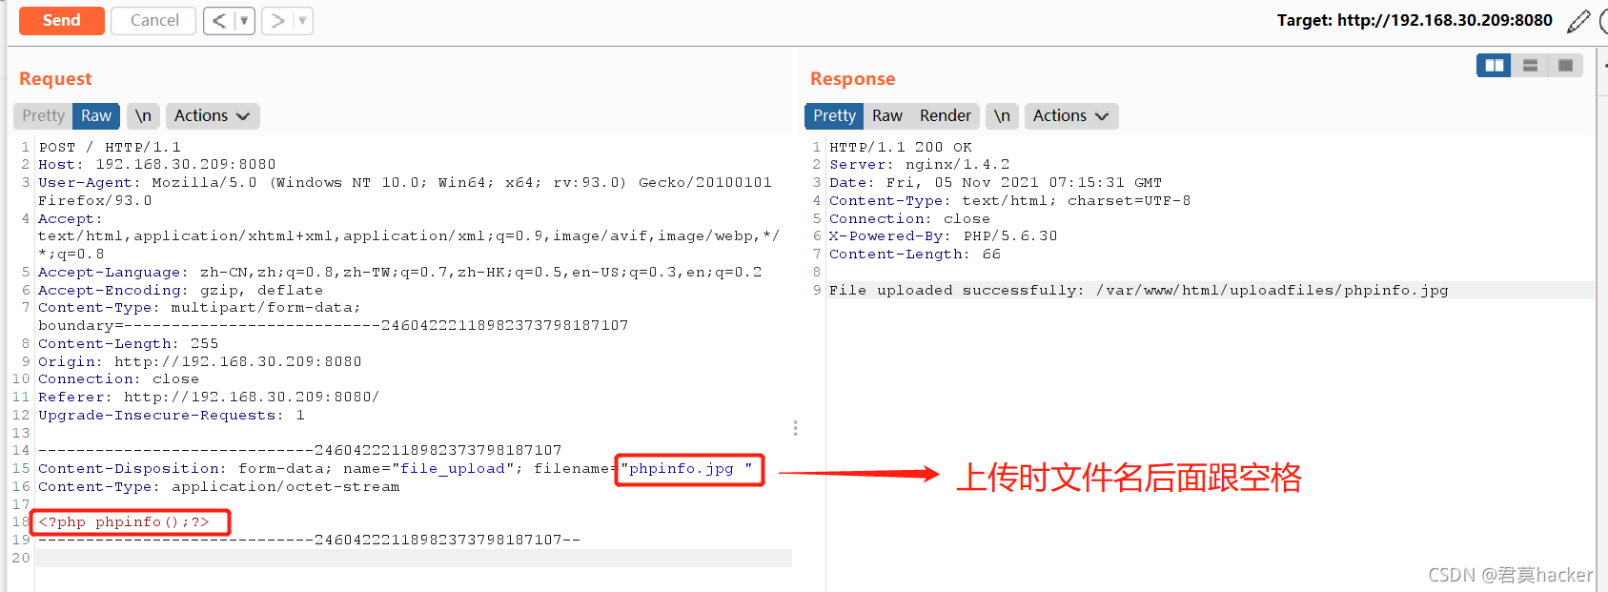Screen dimensions: 1608x592
Task: Select combined single-pane layout icon
Action: [x=1565, y=65]
